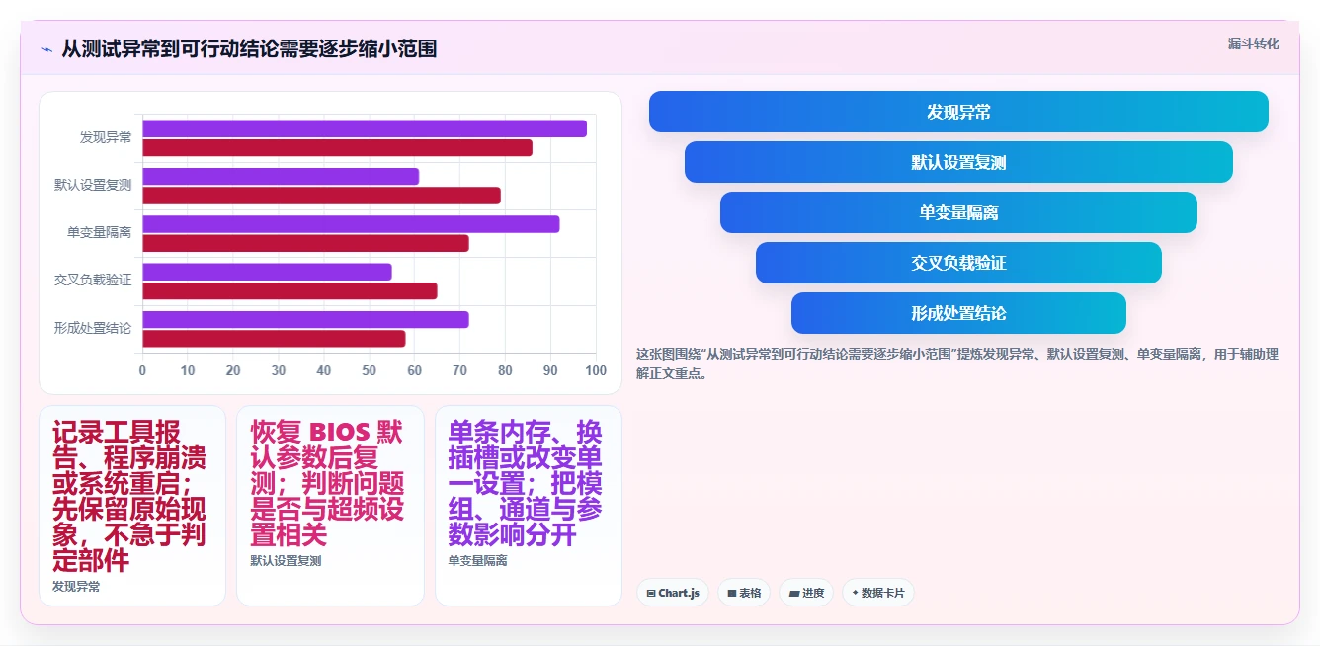The width and height of the screenshot is (1320, 646).
Task: Click the title 从测试异常到可行动结论需要逐步缩小范围
Action: pos(249,48)
